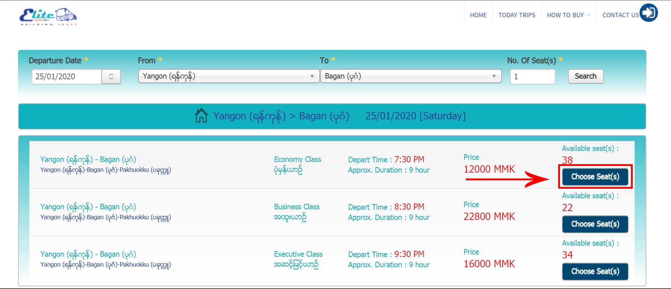Open the How To Buy menu
Screen dimensions: 671x289
[x=568, y=15]
